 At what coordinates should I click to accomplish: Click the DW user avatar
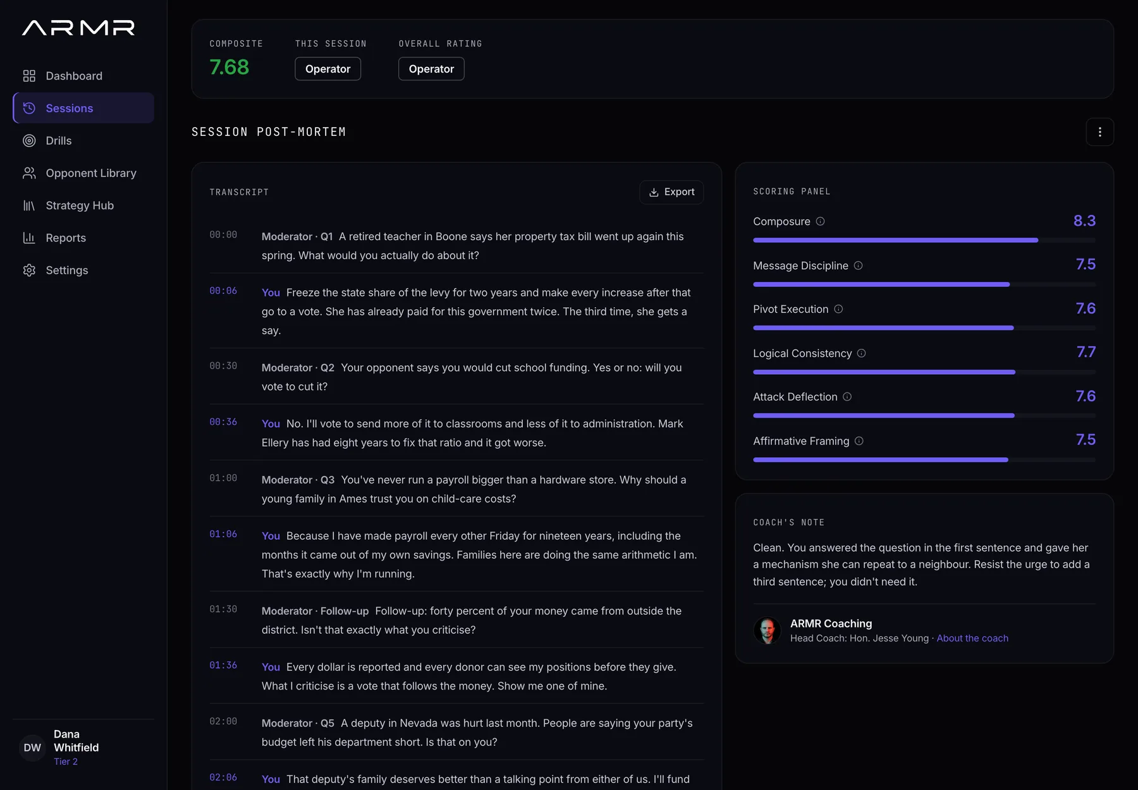point(32,748)
